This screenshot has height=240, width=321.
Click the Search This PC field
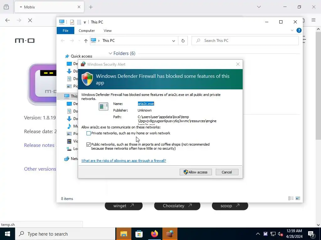point(245,41)
